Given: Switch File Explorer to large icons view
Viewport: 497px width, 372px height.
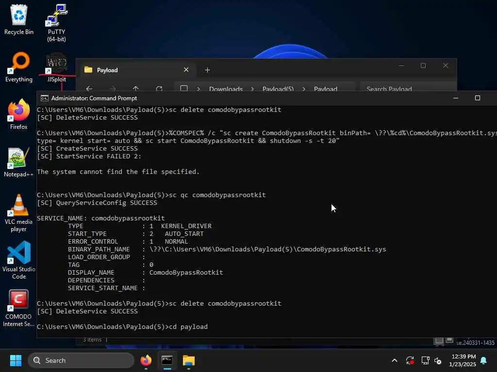Looking at the screenshot, I should (x=449, y=341).
